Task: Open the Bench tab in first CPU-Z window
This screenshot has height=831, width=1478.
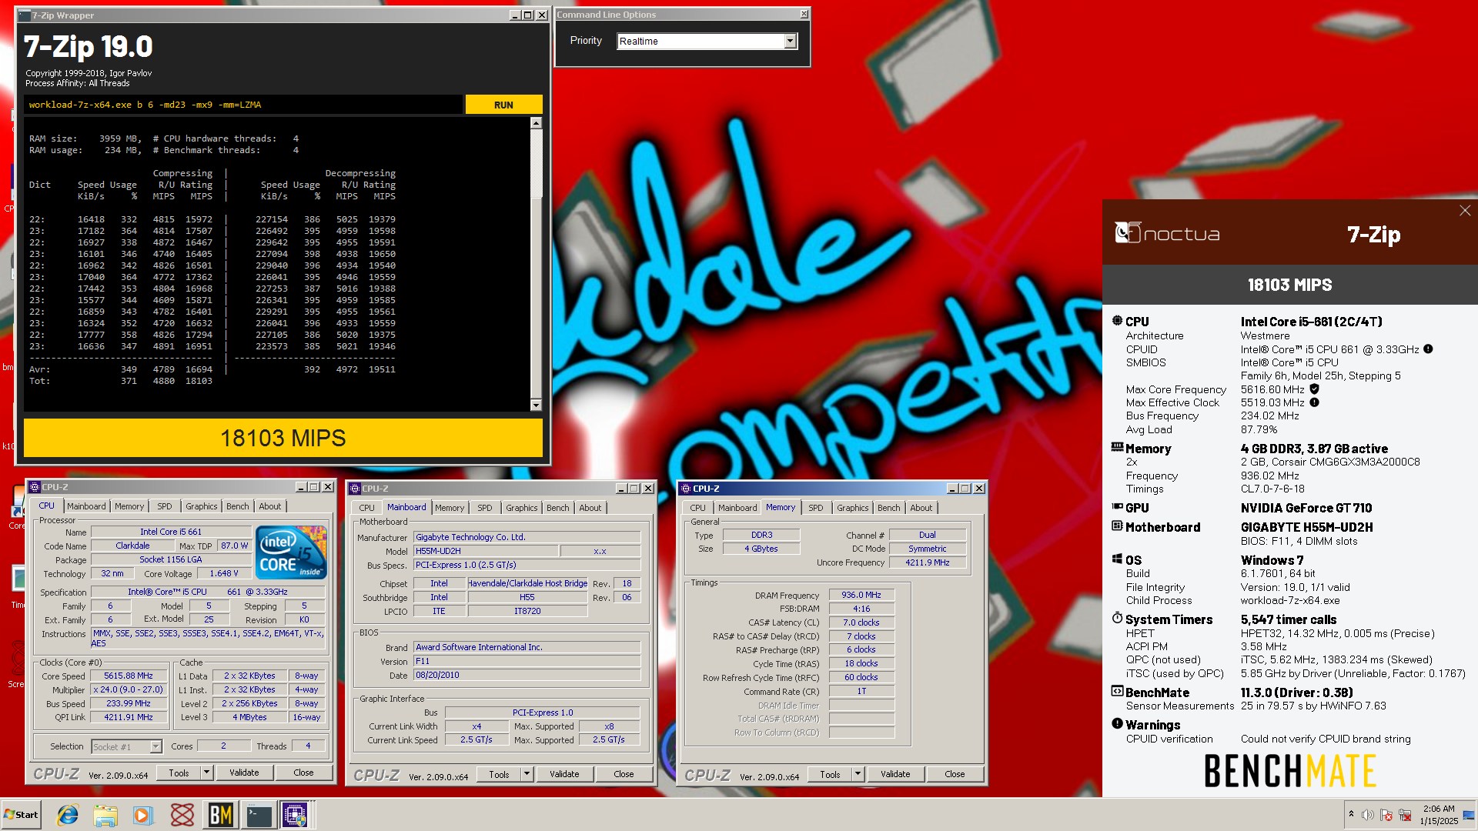Action: 237,506
